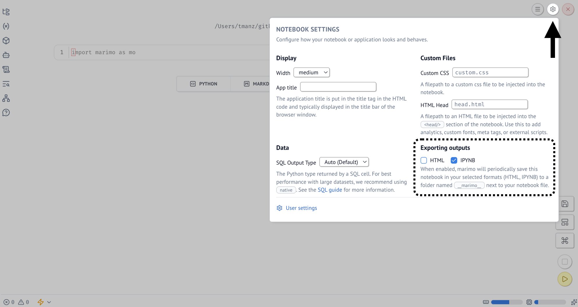
Task: Open the SQL Output Type dropdown
Action: pyautogui.click(x=344, y=162)
